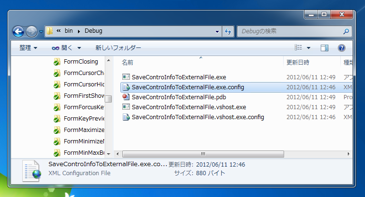This screenshot has height=197, width=365.
Task: Click the details pane file thumbnail
Action: 32,171
